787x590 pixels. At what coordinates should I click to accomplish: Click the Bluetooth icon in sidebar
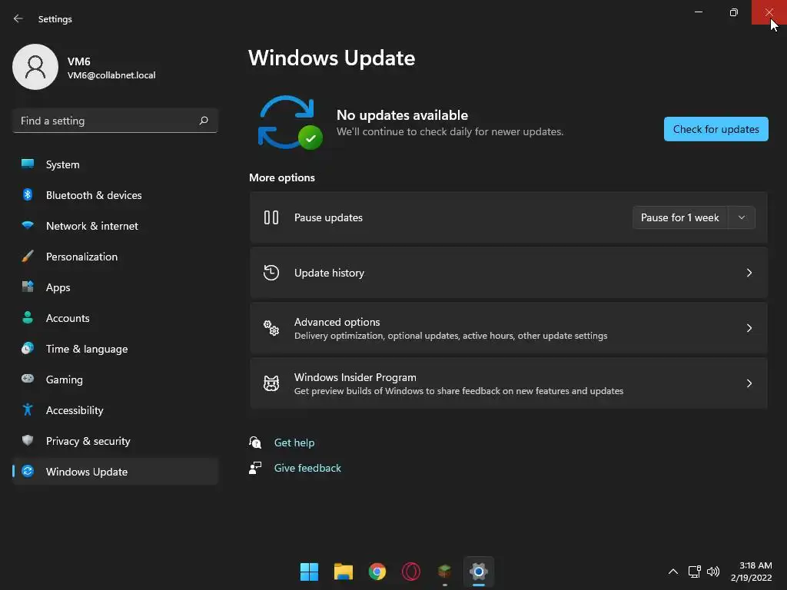pyautogui.click(x=28, y=194)
